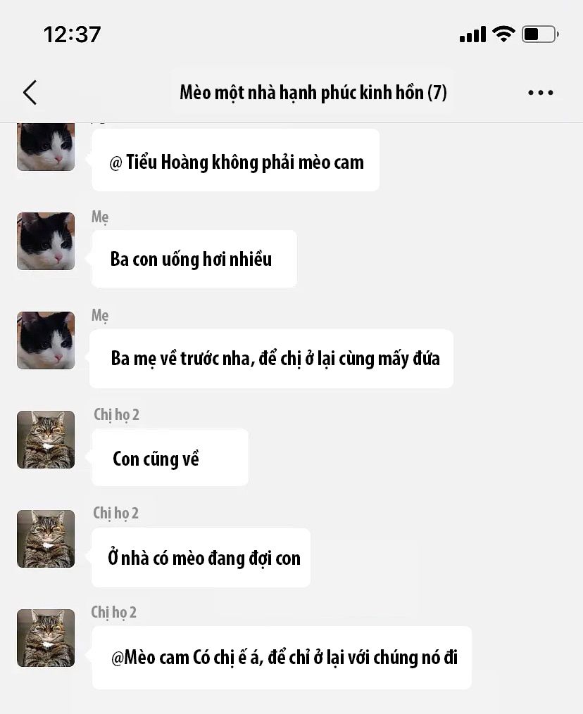
Task: Select the 'Con cũng về' message bubble
Action: pyautogui.click(x=170, y=457)
